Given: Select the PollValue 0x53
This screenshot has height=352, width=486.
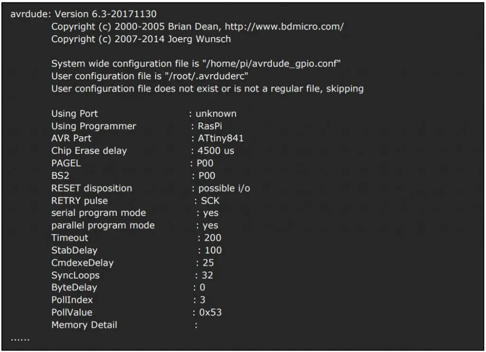Looking at the screenshot, I should pos(210,312).
